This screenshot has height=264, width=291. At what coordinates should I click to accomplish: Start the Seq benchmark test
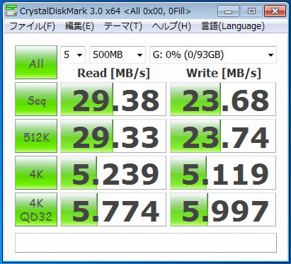36,99
